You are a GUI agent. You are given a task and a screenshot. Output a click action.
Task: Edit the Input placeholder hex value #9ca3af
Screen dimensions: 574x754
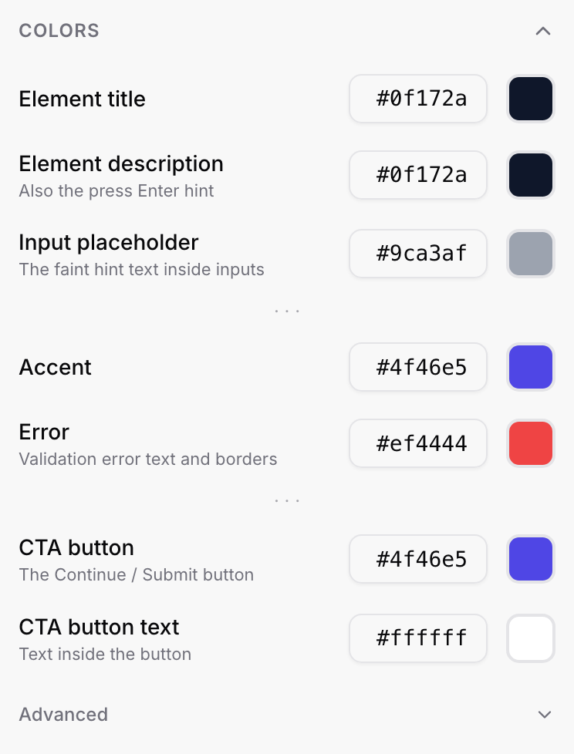click(418, 254)
